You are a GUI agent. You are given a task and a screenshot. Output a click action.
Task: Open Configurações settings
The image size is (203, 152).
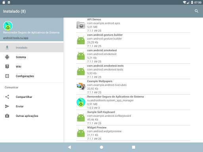pos(32,76)
